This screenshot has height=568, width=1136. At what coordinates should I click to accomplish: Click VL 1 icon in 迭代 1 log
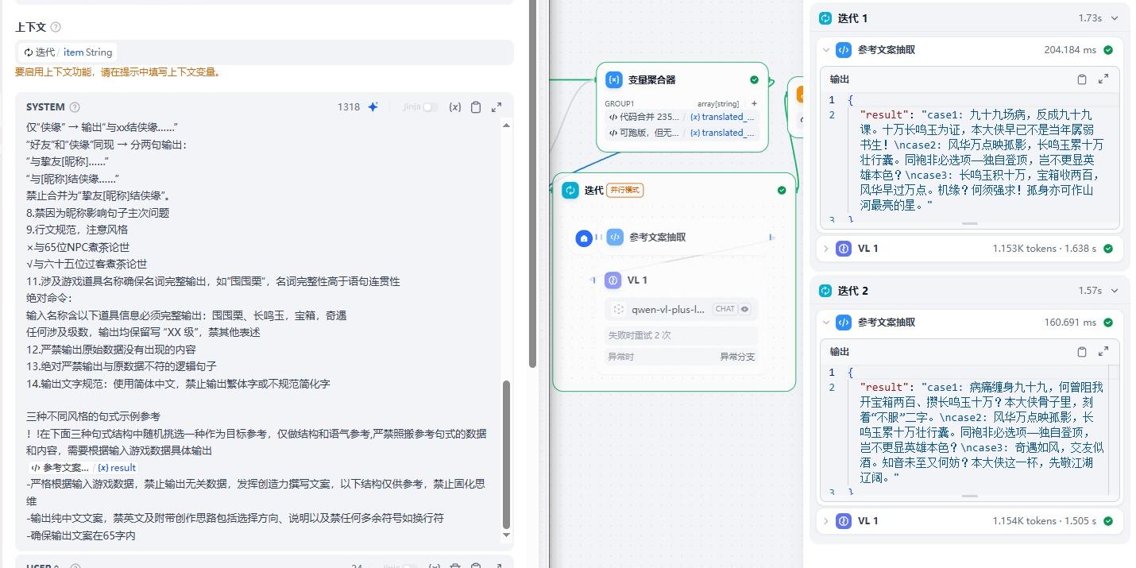click(844, 248)
